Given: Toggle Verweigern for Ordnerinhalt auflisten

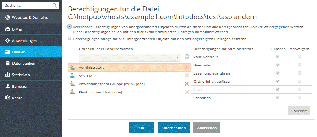Looking at the screenshot, I should [x=299, y=81].
